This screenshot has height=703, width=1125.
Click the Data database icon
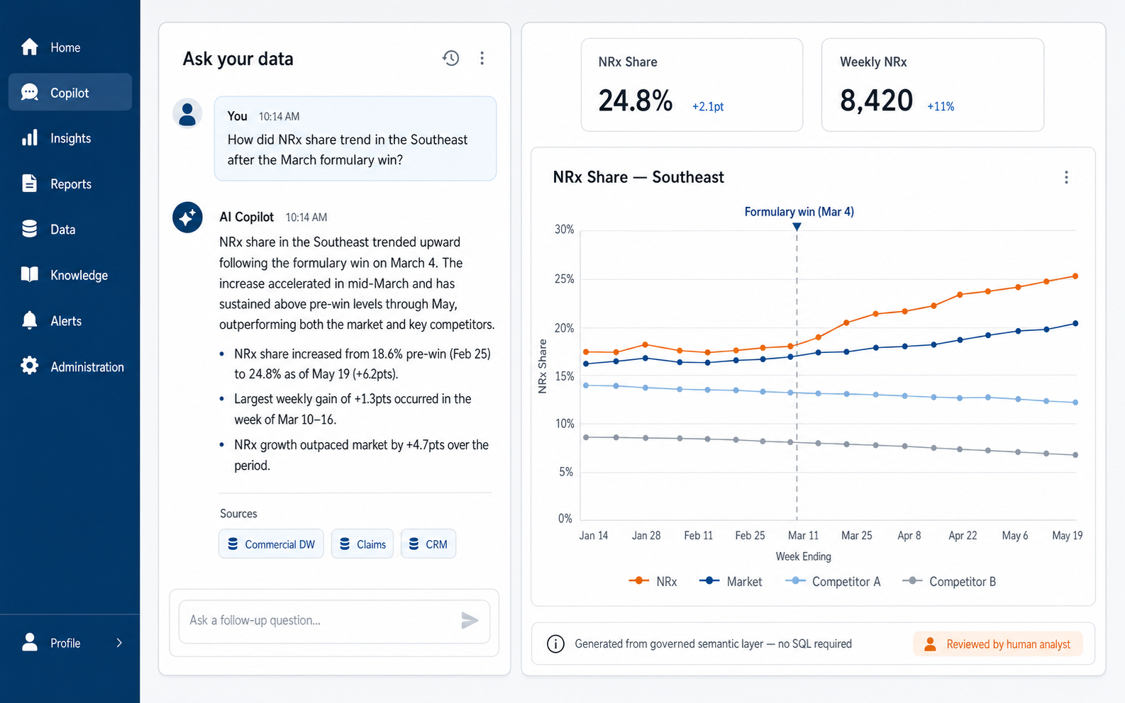click(30, 229)
